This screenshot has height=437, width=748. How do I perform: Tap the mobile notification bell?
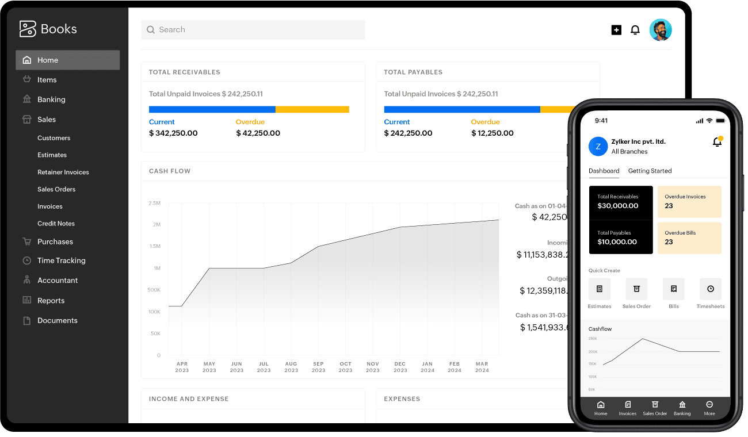[717, 141]
